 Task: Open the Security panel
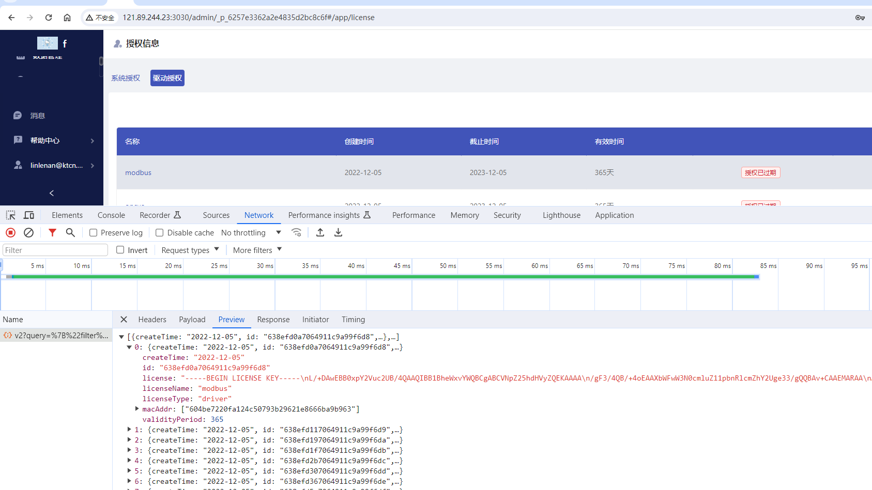507,215
